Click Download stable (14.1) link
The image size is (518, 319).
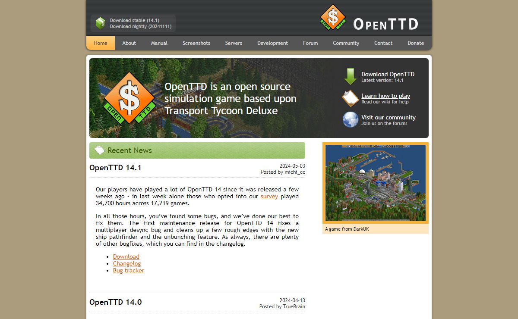pos(135,20)
